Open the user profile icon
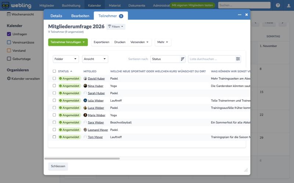The width and height of the screenshot is (294, 183). coord(289,6)
